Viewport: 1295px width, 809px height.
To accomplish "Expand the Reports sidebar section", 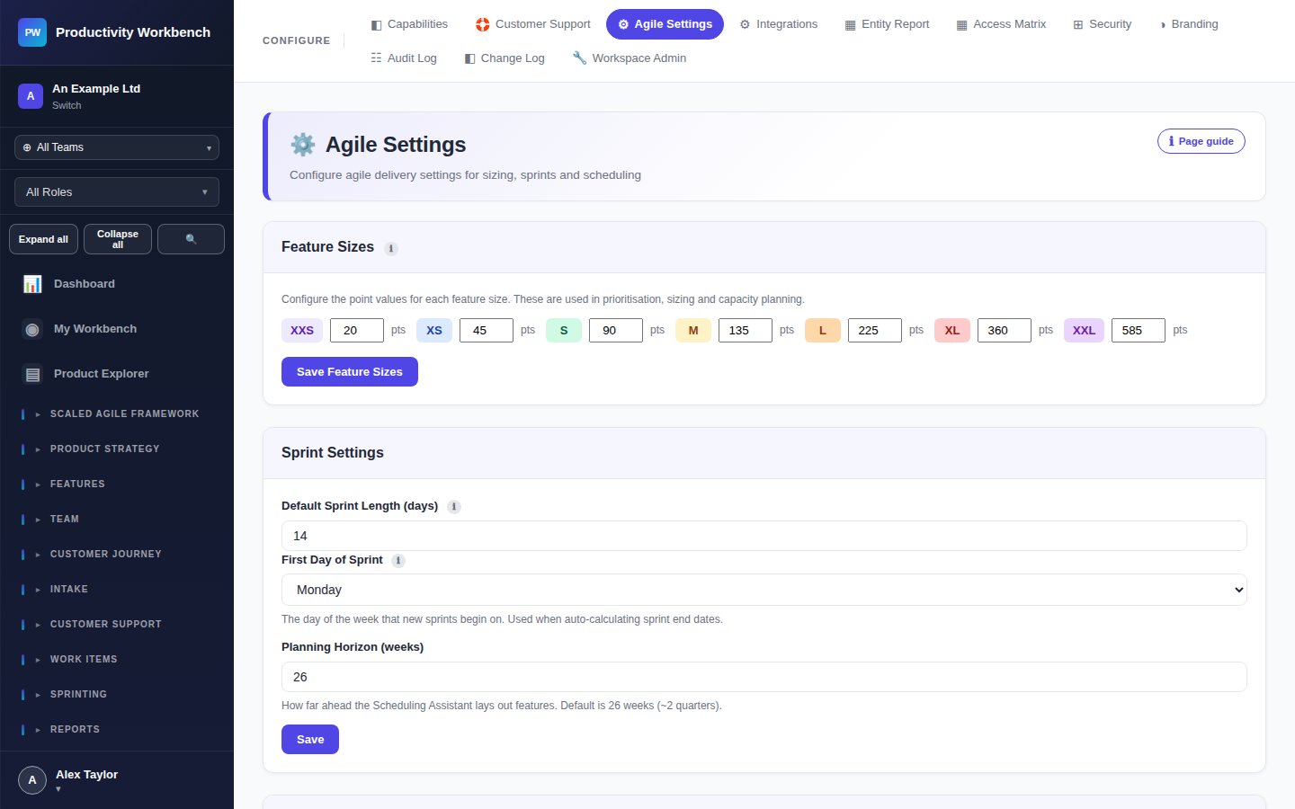I will [x=117, y=730].
